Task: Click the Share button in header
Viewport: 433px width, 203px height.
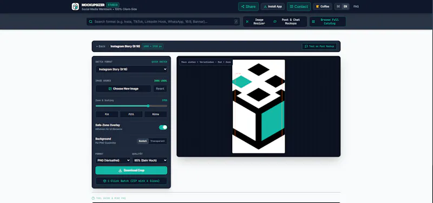Action: point(248,6)
